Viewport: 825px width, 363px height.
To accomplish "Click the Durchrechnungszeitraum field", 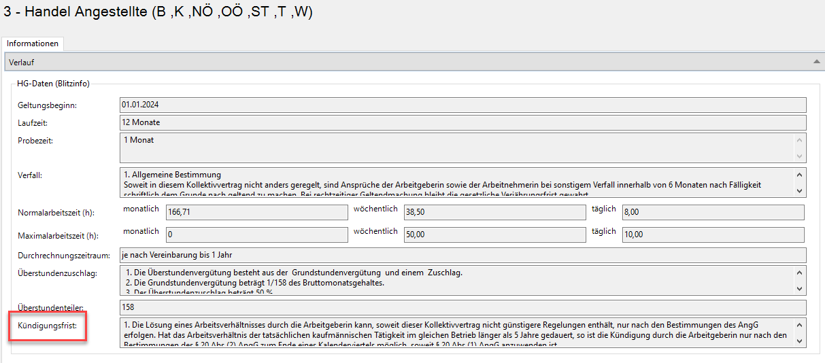I will tap(462, 256).
